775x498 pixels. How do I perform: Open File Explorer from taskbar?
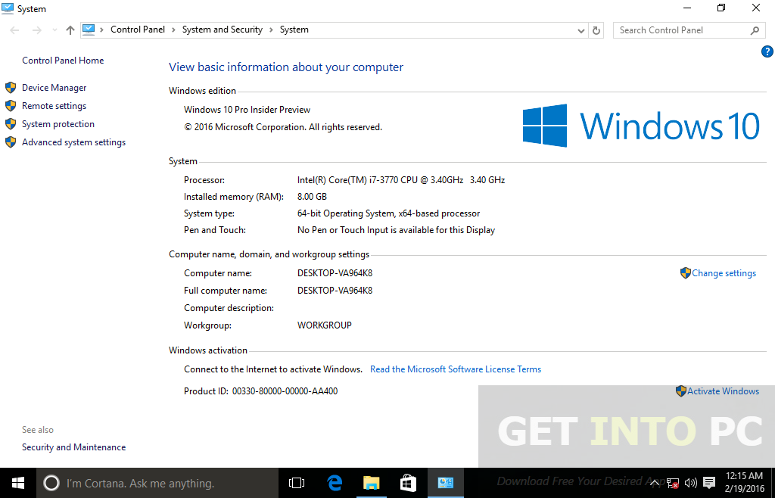[x=371, y=483]
